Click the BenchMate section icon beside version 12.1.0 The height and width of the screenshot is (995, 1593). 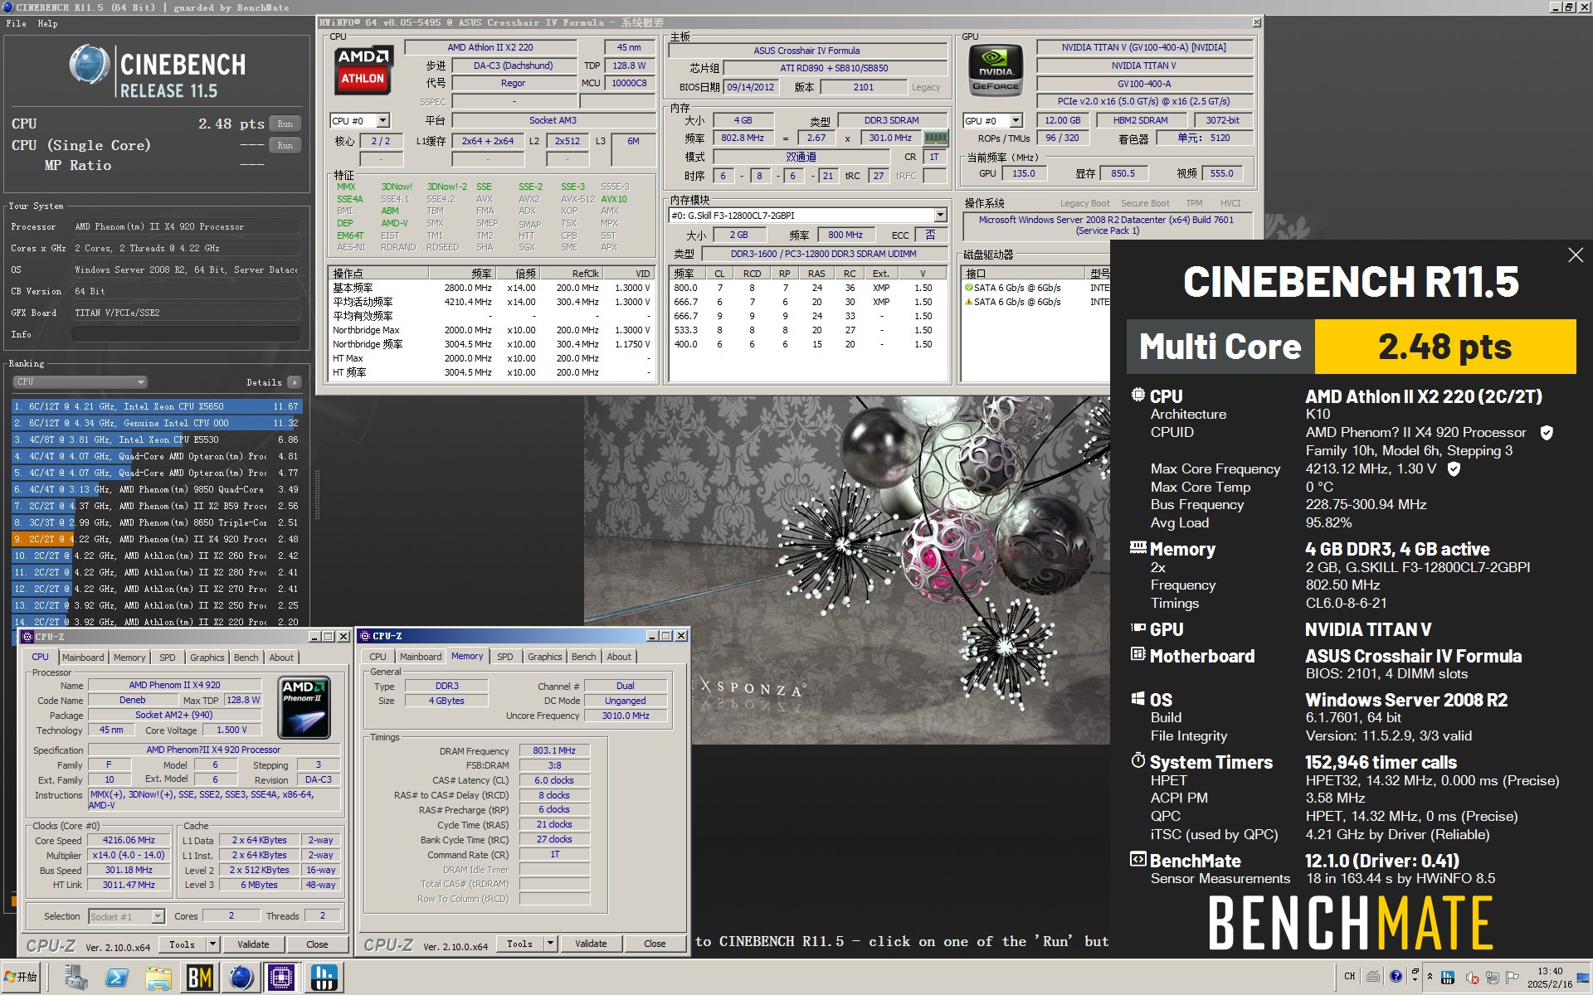pyautogui.click(x=1138, y=859)
